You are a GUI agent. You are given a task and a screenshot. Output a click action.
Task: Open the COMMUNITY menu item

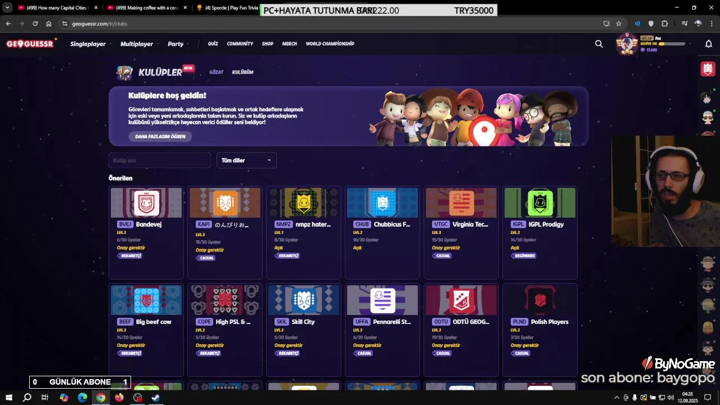(x=240, y=44)
